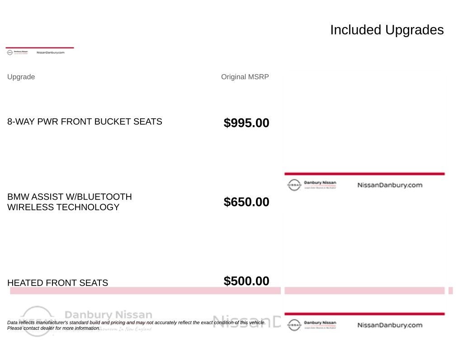Click the small NissanDanbury.com text at top-left

pyautogui.click(x=51, y=52)
